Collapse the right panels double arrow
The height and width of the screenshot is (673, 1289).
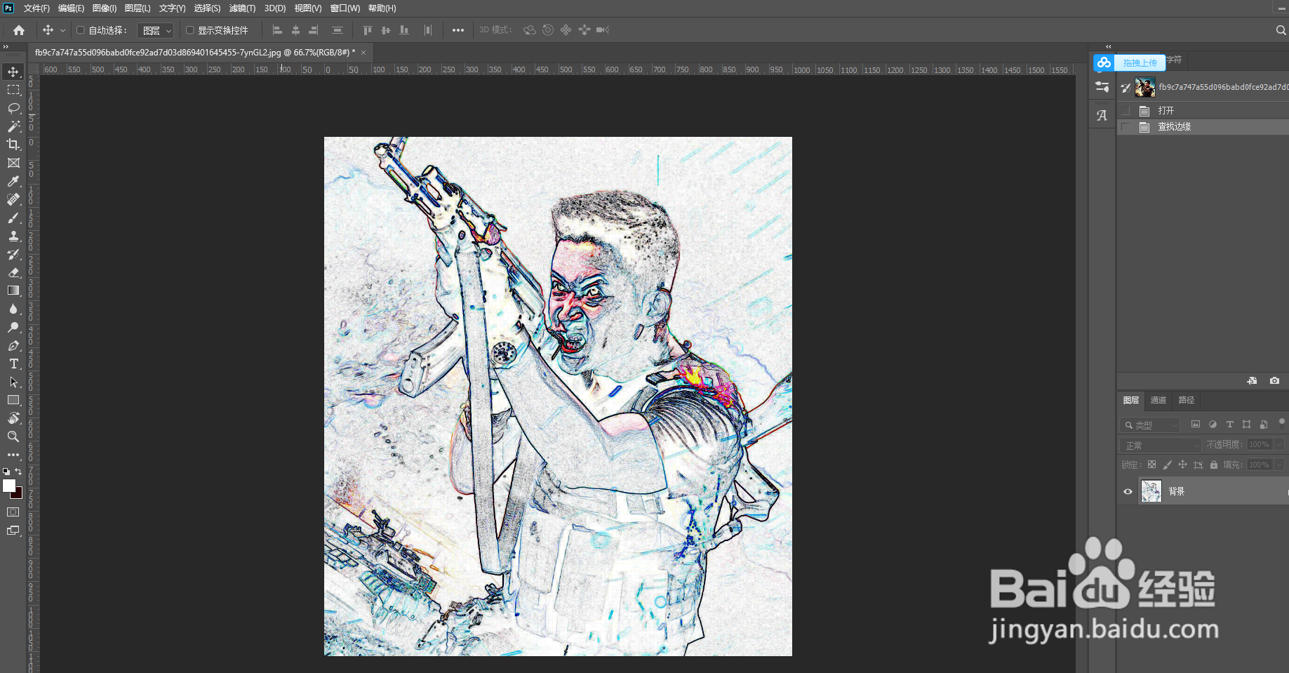tap(1108, 47)
